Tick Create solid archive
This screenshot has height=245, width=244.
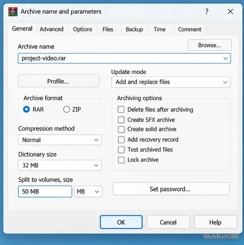pos(121,129)
